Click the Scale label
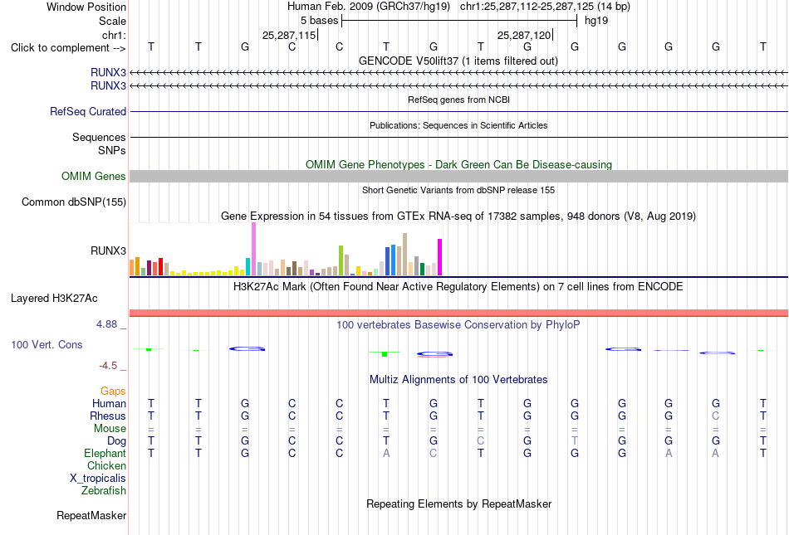 click(113, 21)
